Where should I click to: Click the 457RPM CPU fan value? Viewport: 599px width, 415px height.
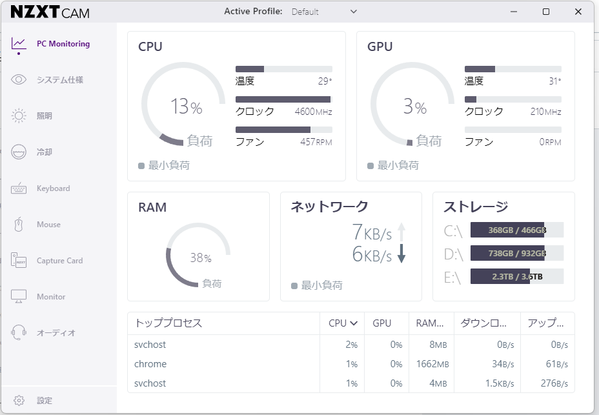[316, 142]
